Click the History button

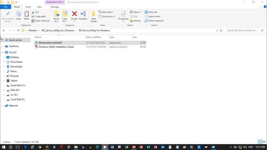coord(135,21)
